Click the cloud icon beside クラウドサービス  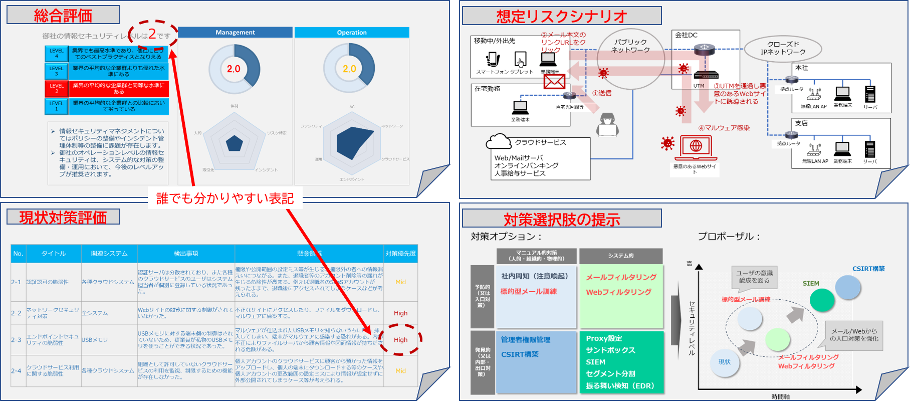498,142
